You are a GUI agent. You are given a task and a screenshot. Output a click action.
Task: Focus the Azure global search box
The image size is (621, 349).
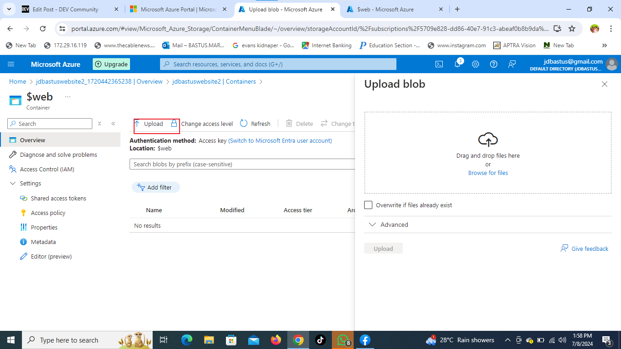tap(278, 64)
